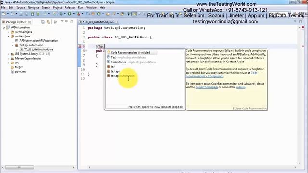
Task: Close the TC_001_GetMethod.java editor tab
Action: point(116,22)
